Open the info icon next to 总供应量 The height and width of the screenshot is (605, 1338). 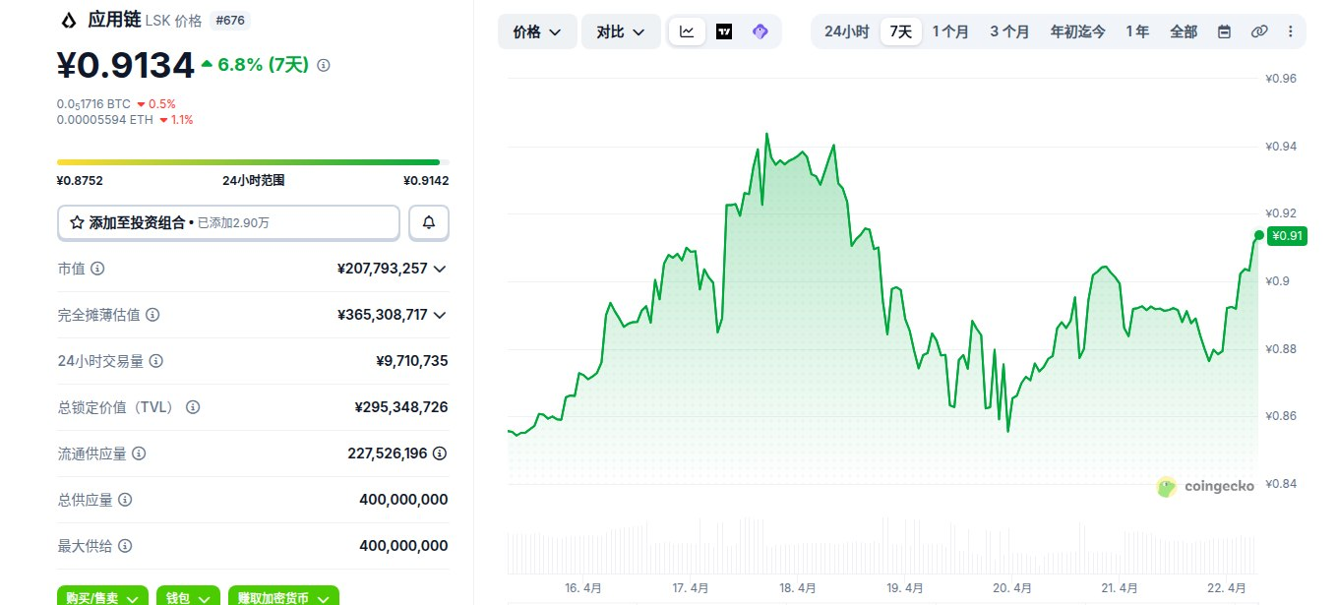click(125, 500)
